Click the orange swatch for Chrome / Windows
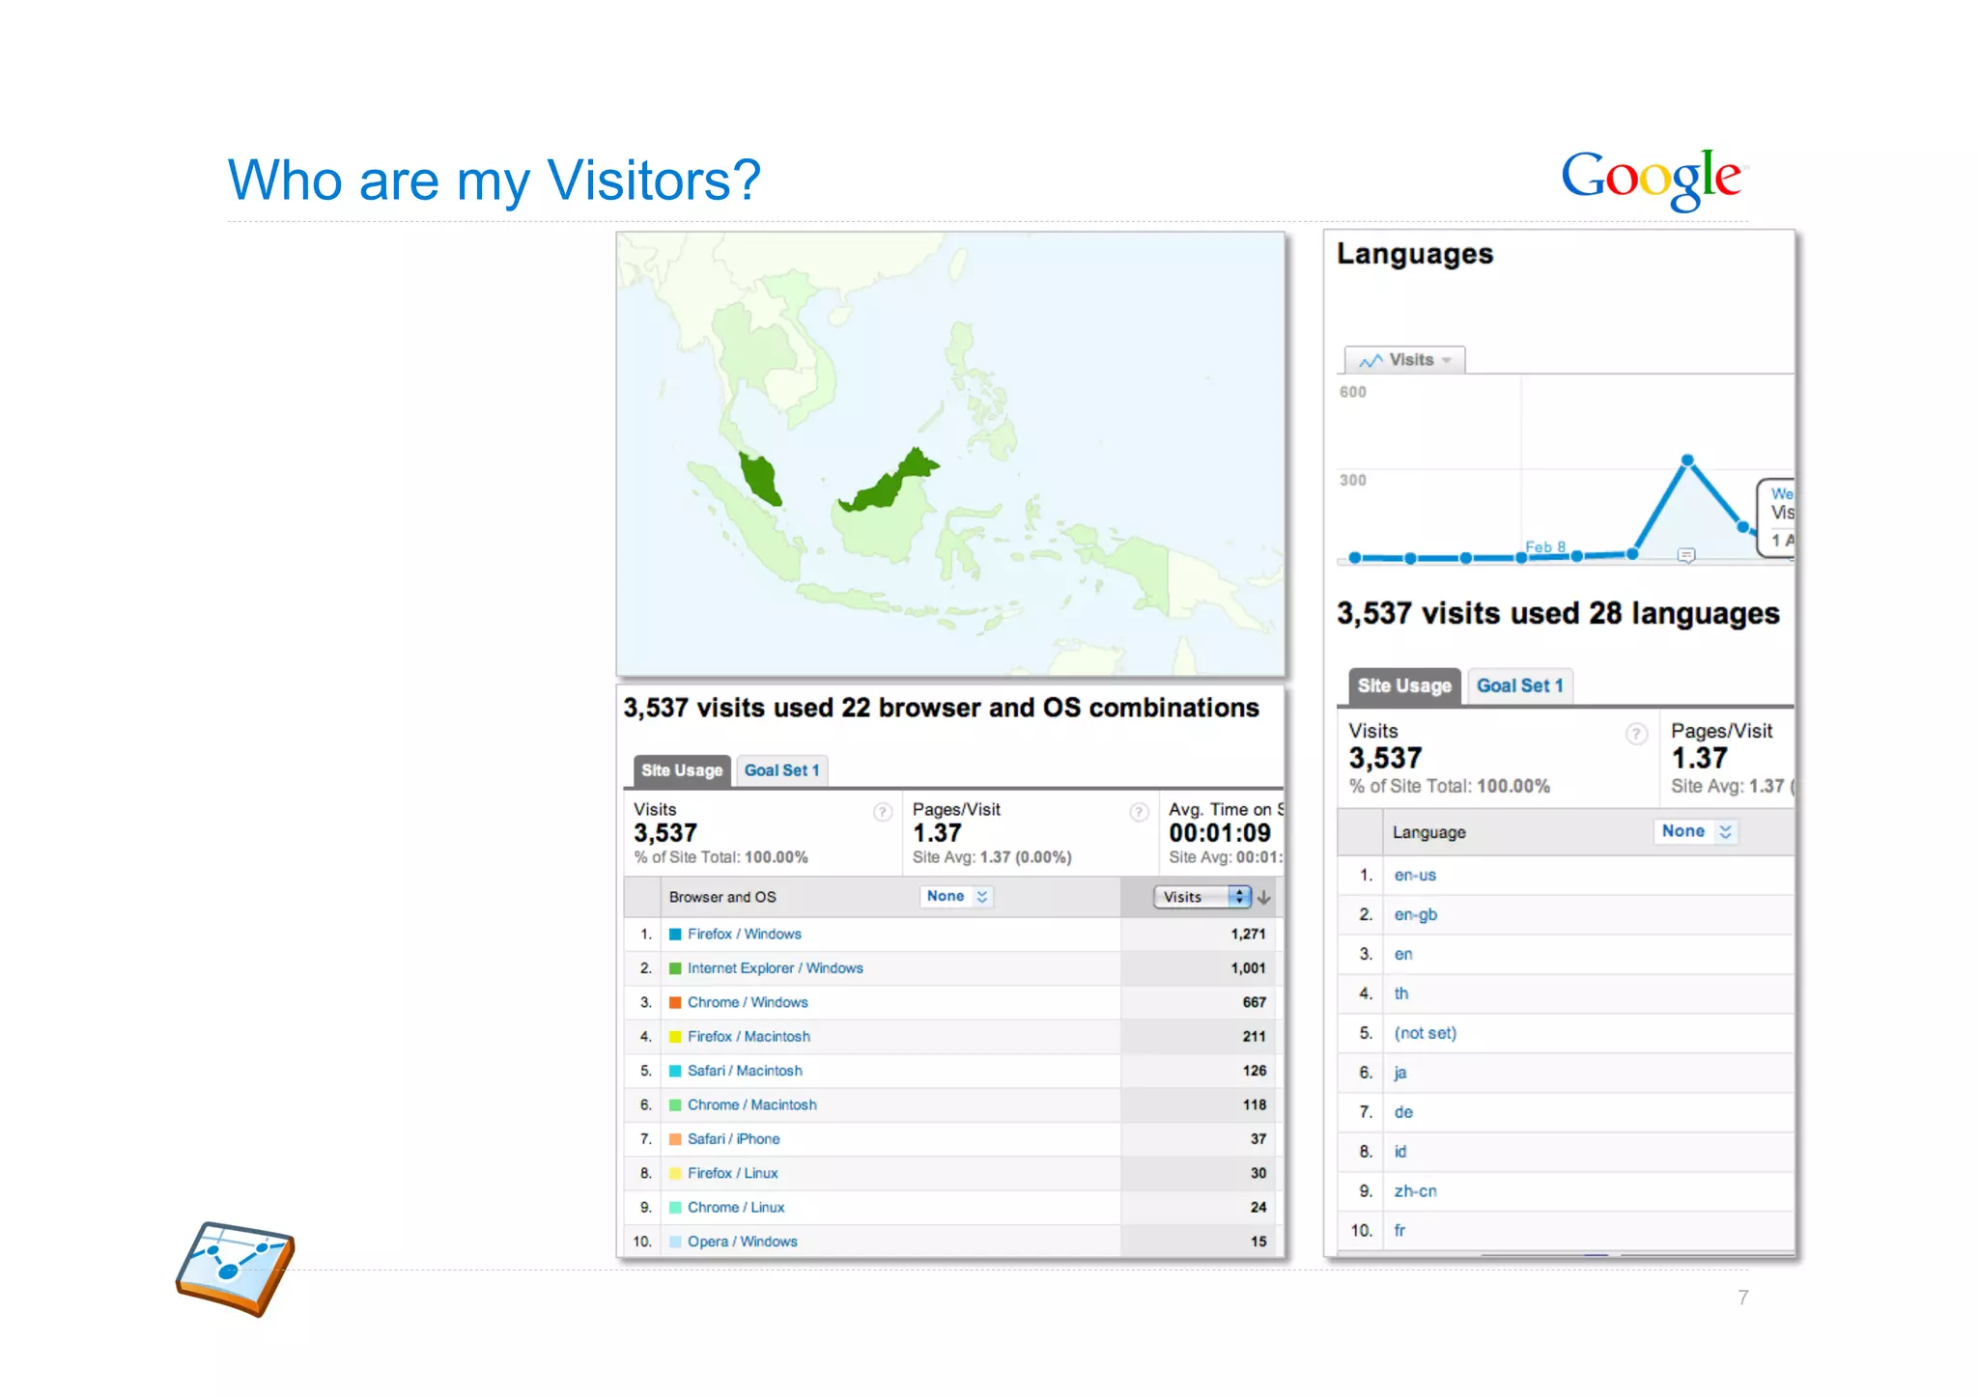Image resolution: width=1978 pixels, height=1397 pixels. pos(676,1002)
